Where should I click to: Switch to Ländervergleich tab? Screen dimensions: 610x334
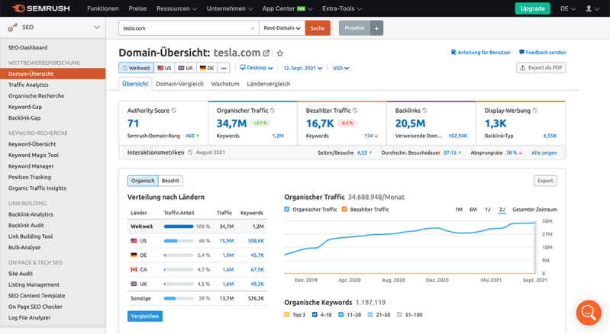[269, 84]
